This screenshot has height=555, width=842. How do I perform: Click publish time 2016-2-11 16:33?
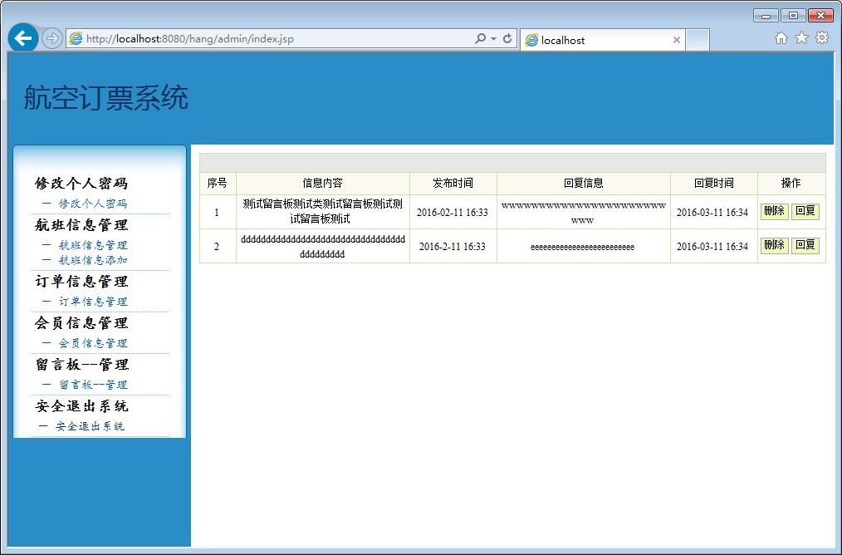(x=453, y=247)
